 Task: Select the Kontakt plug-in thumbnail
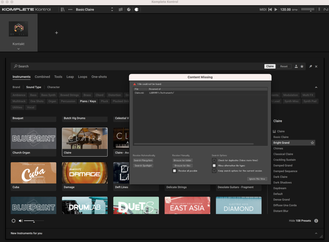(x=18, y=29)
